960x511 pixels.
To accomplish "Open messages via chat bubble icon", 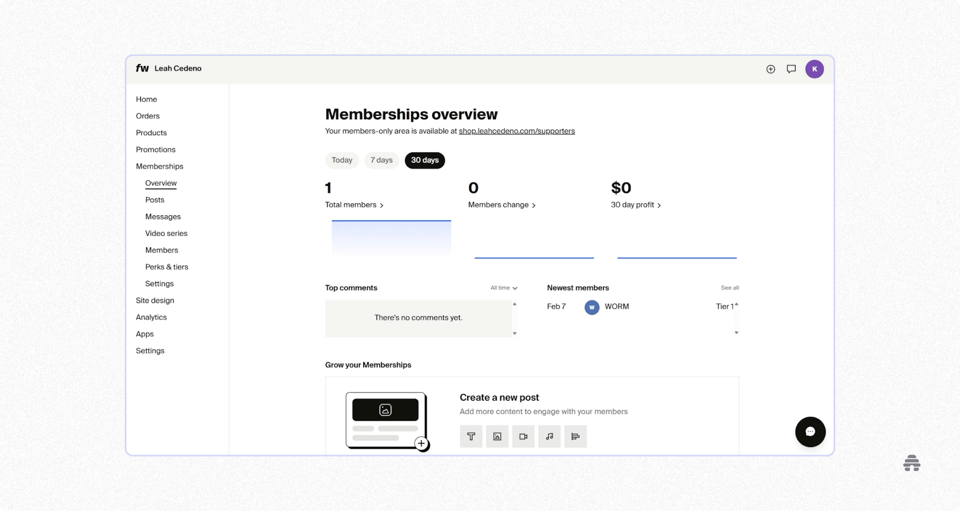I will tap(791, 69).
